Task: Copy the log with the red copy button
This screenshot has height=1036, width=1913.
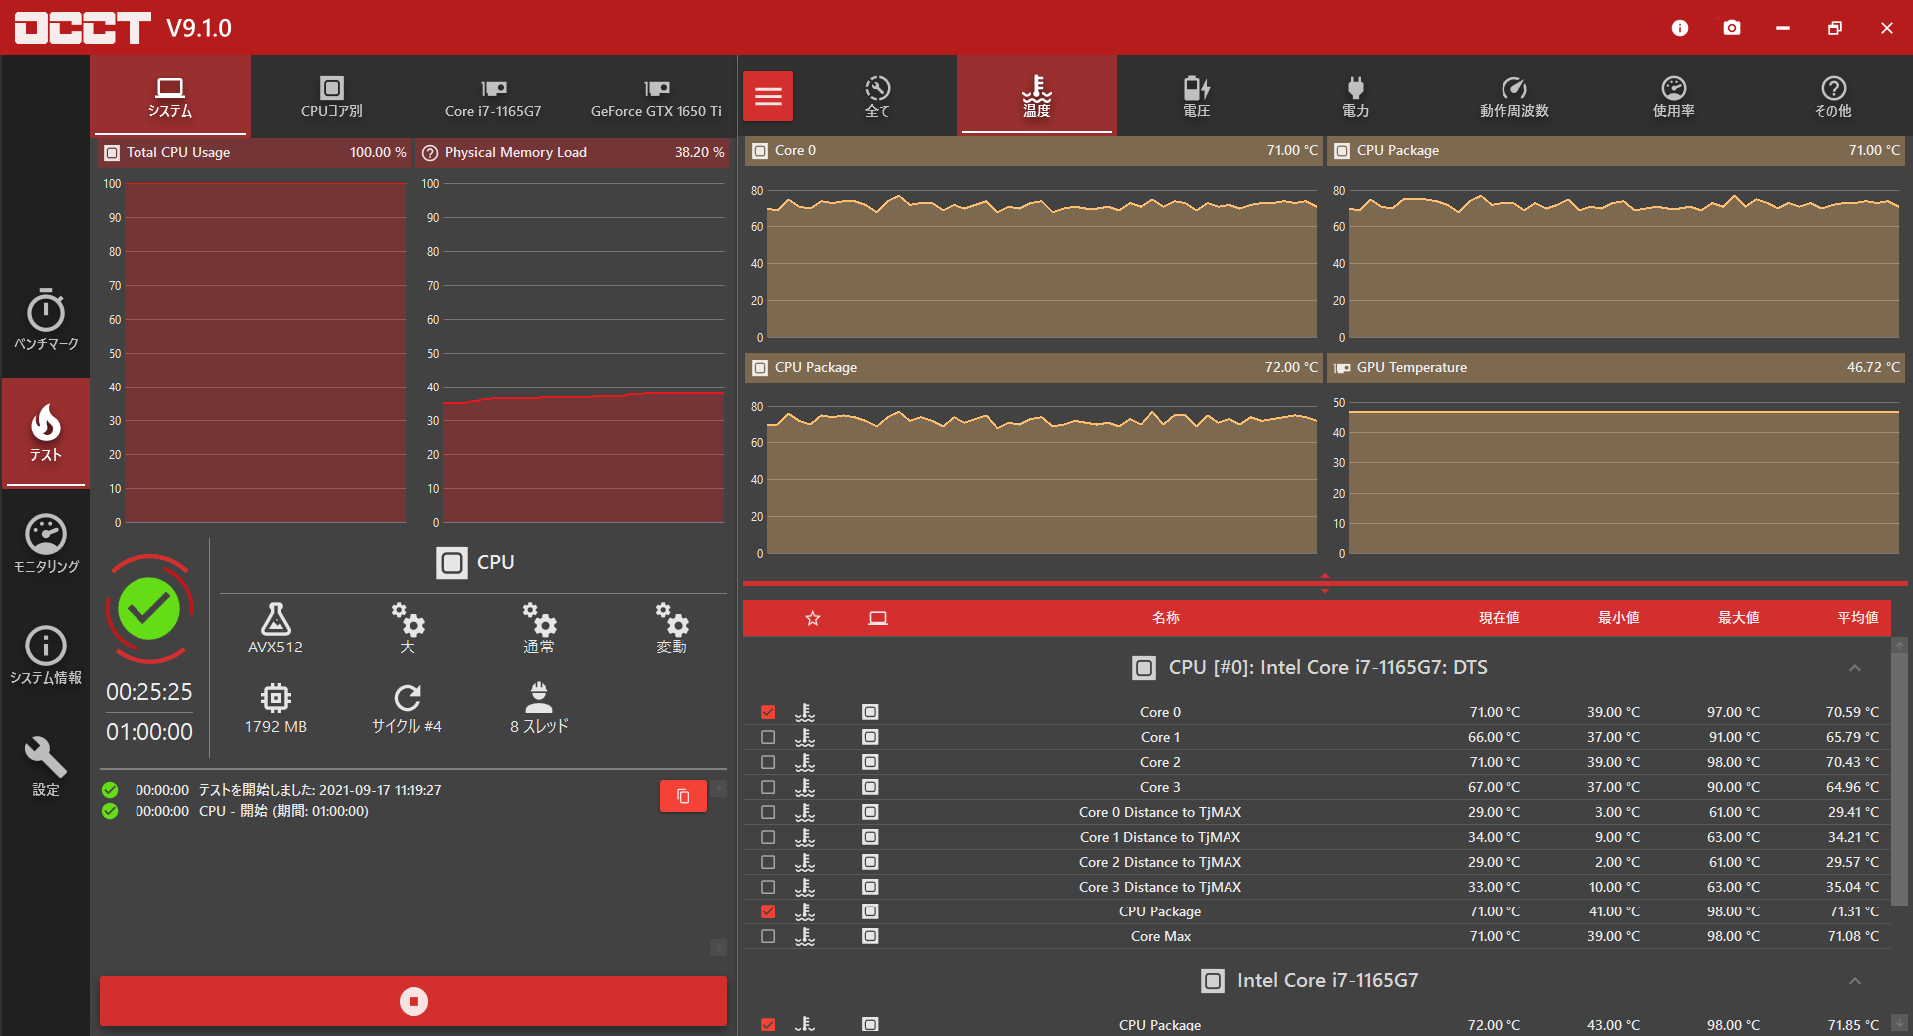Action: point(683,796)
